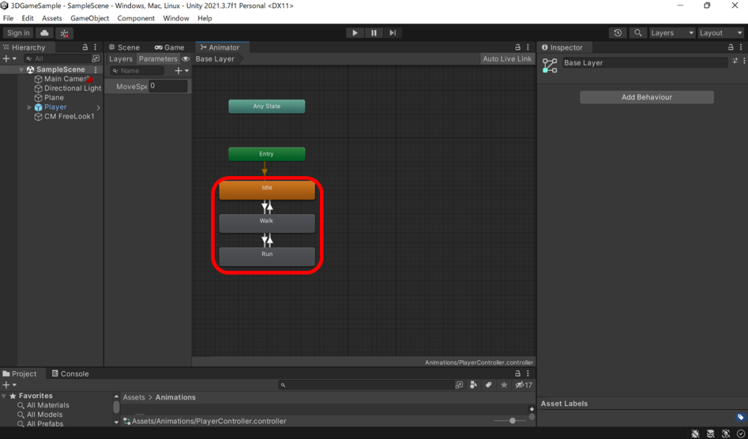This screenshot has height=439, width=748.
Task: Click the padlock icon on the Inspector panel
Action: pos(730,47)
